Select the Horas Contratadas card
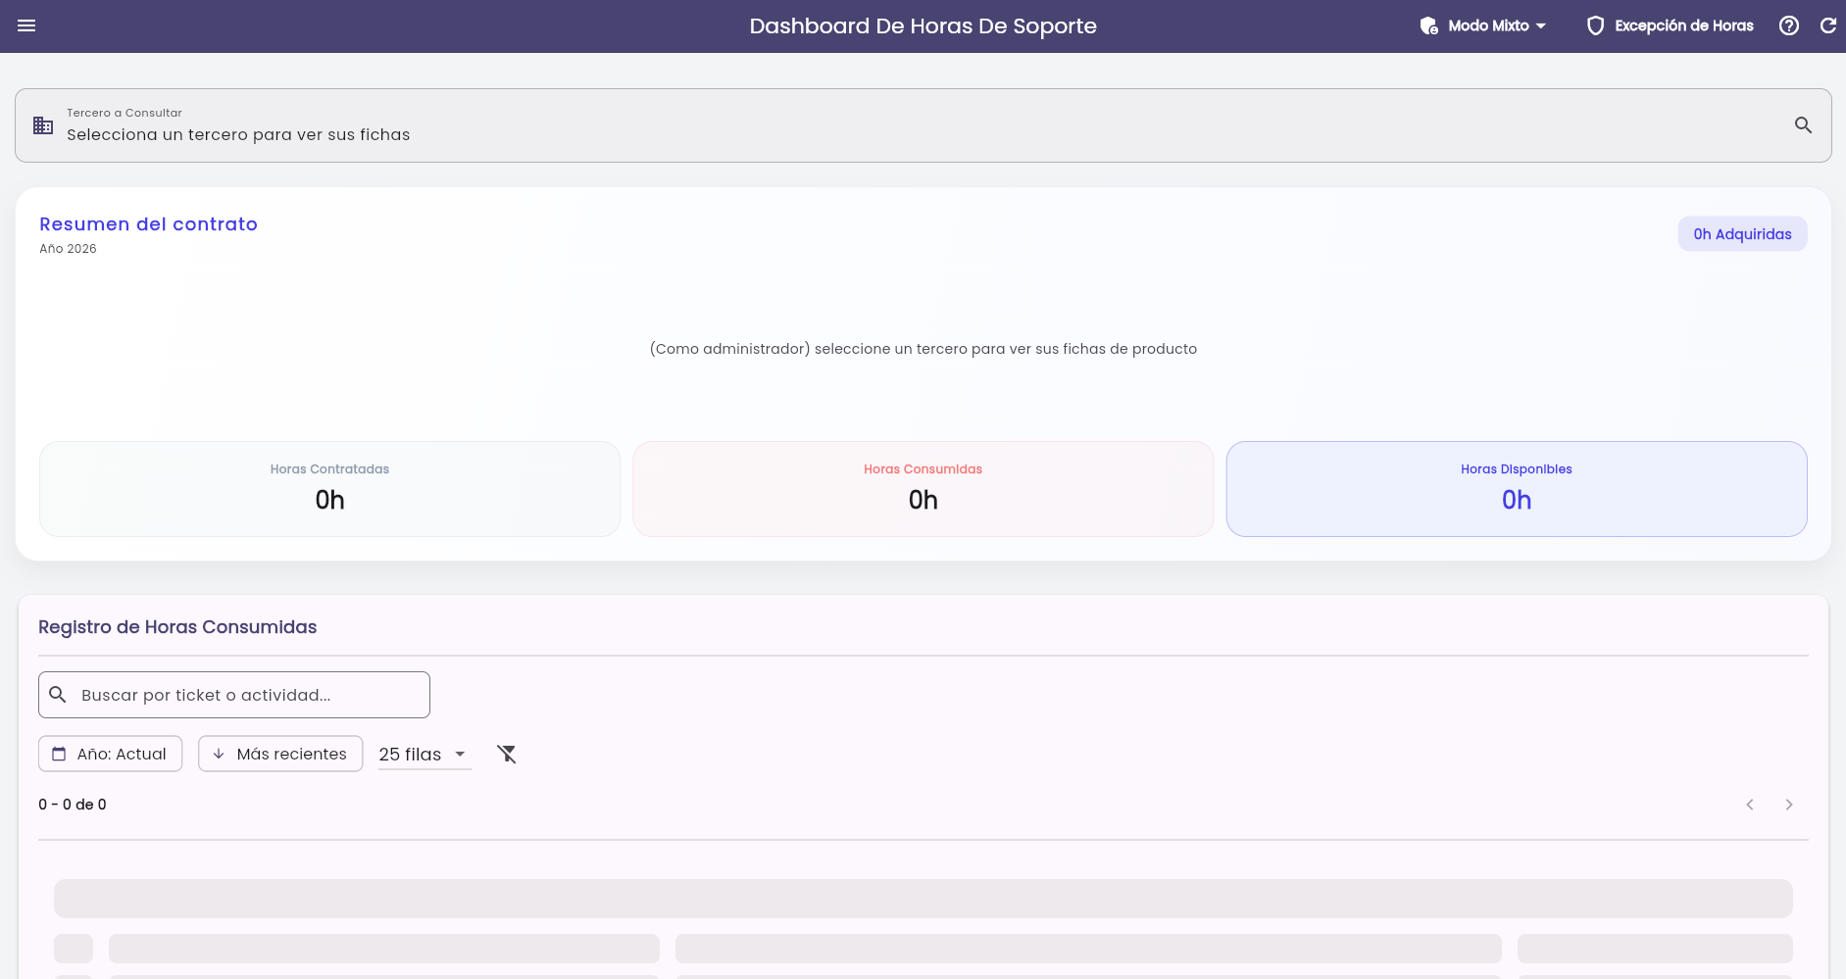 tap(329, 489)
